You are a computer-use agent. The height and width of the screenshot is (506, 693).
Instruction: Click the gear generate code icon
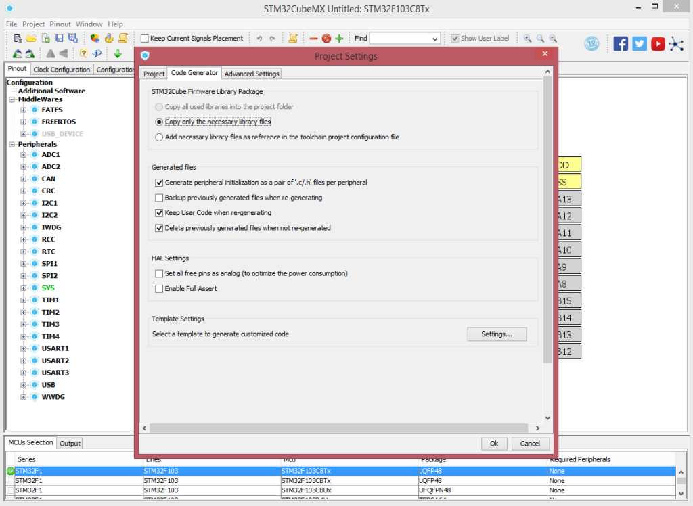109,39
